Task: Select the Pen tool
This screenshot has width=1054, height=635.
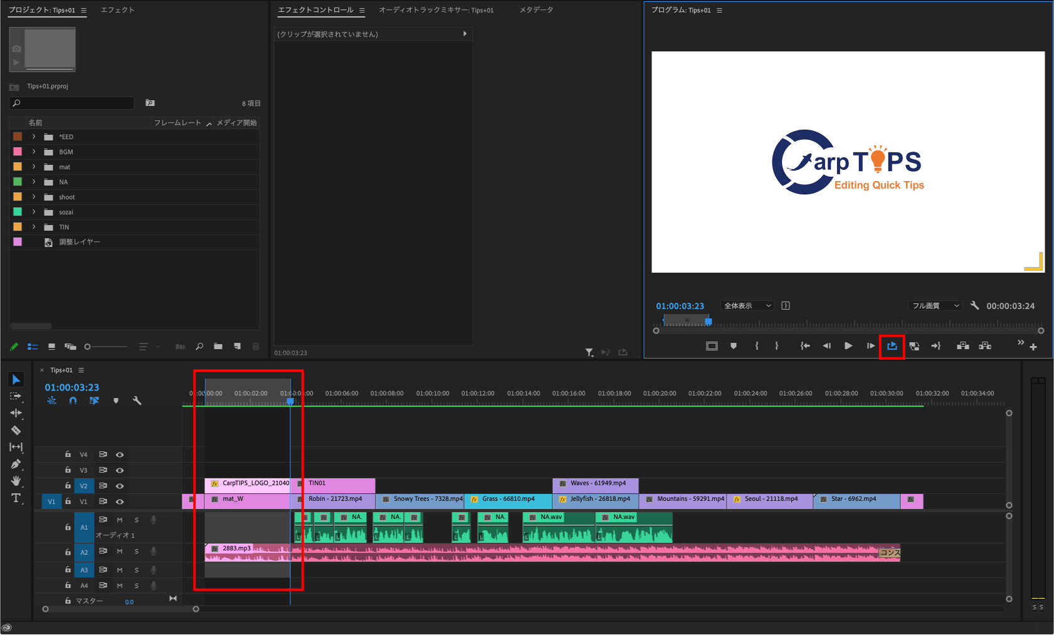Action: pos(16,464)
